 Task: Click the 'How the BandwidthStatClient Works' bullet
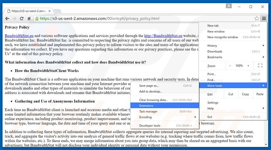point(47,71)
